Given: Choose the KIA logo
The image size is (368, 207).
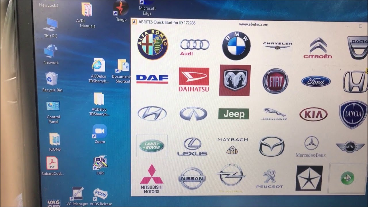Looking at the screenshot, I should pos(313,114).
